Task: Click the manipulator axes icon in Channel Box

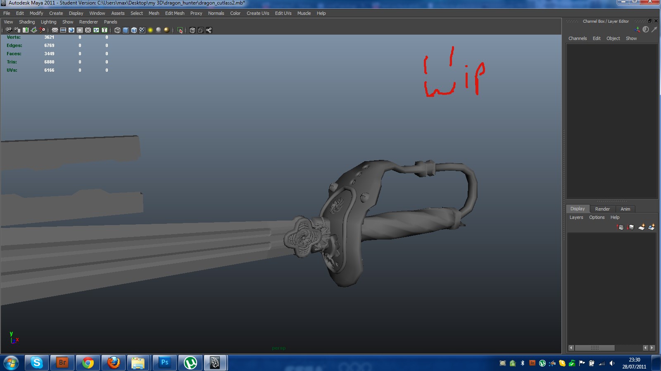Action: 637,30
